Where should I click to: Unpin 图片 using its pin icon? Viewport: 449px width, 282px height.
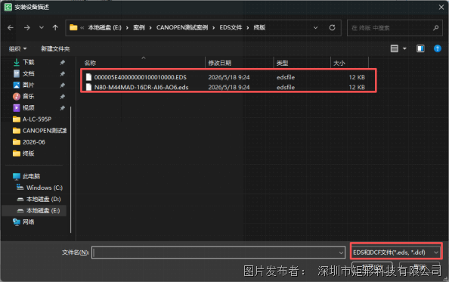click(62, 85)
